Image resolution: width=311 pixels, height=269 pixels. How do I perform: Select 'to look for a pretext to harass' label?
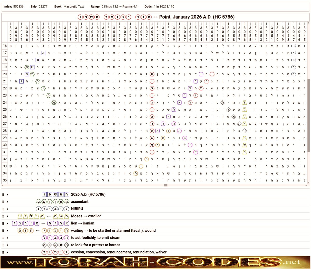pos(96,245)
